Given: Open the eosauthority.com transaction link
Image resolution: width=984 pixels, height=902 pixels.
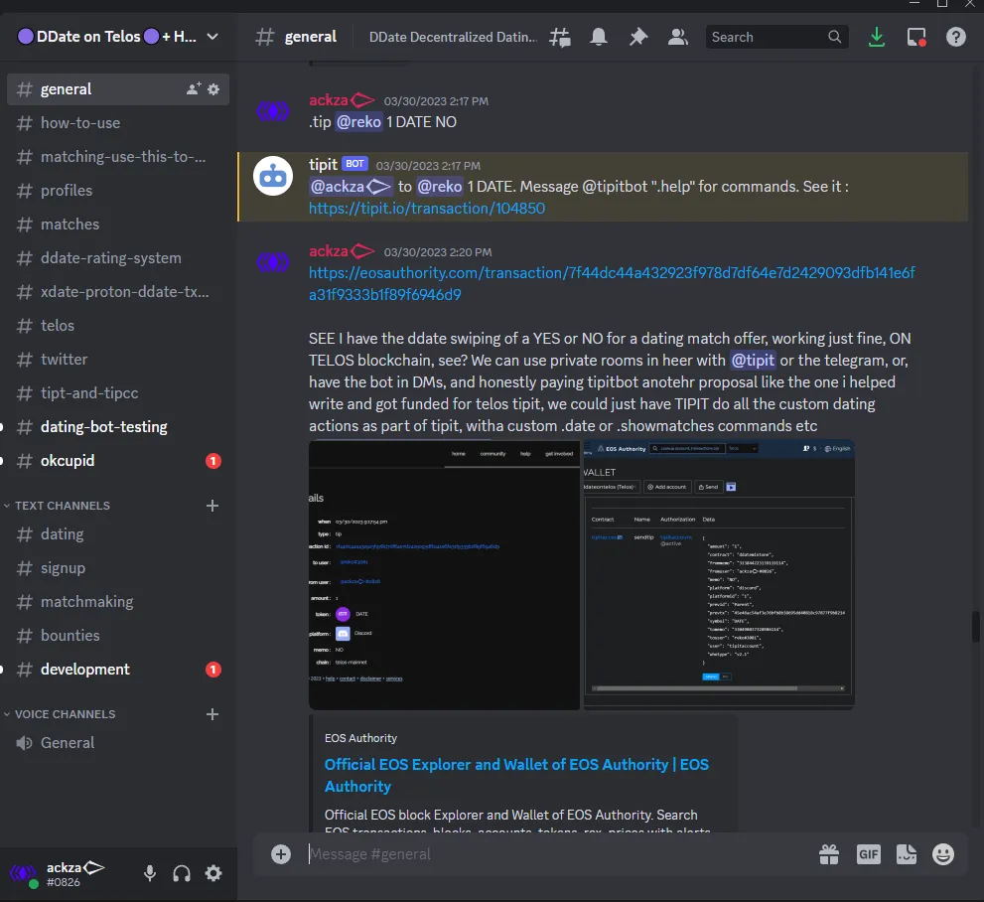Looking at the screenshot, I should coord(612,284).
